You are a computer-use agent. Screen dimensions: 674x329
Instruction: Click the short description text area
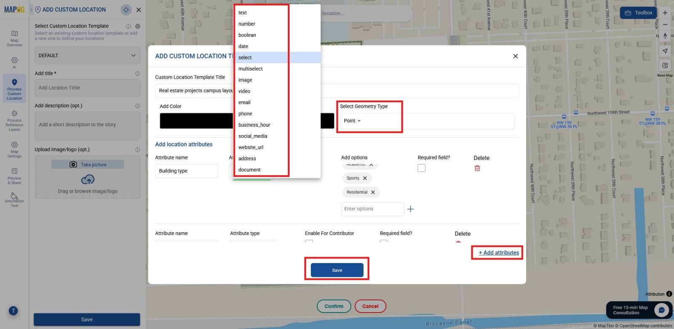pyautogui.click(x=88, y=126)
